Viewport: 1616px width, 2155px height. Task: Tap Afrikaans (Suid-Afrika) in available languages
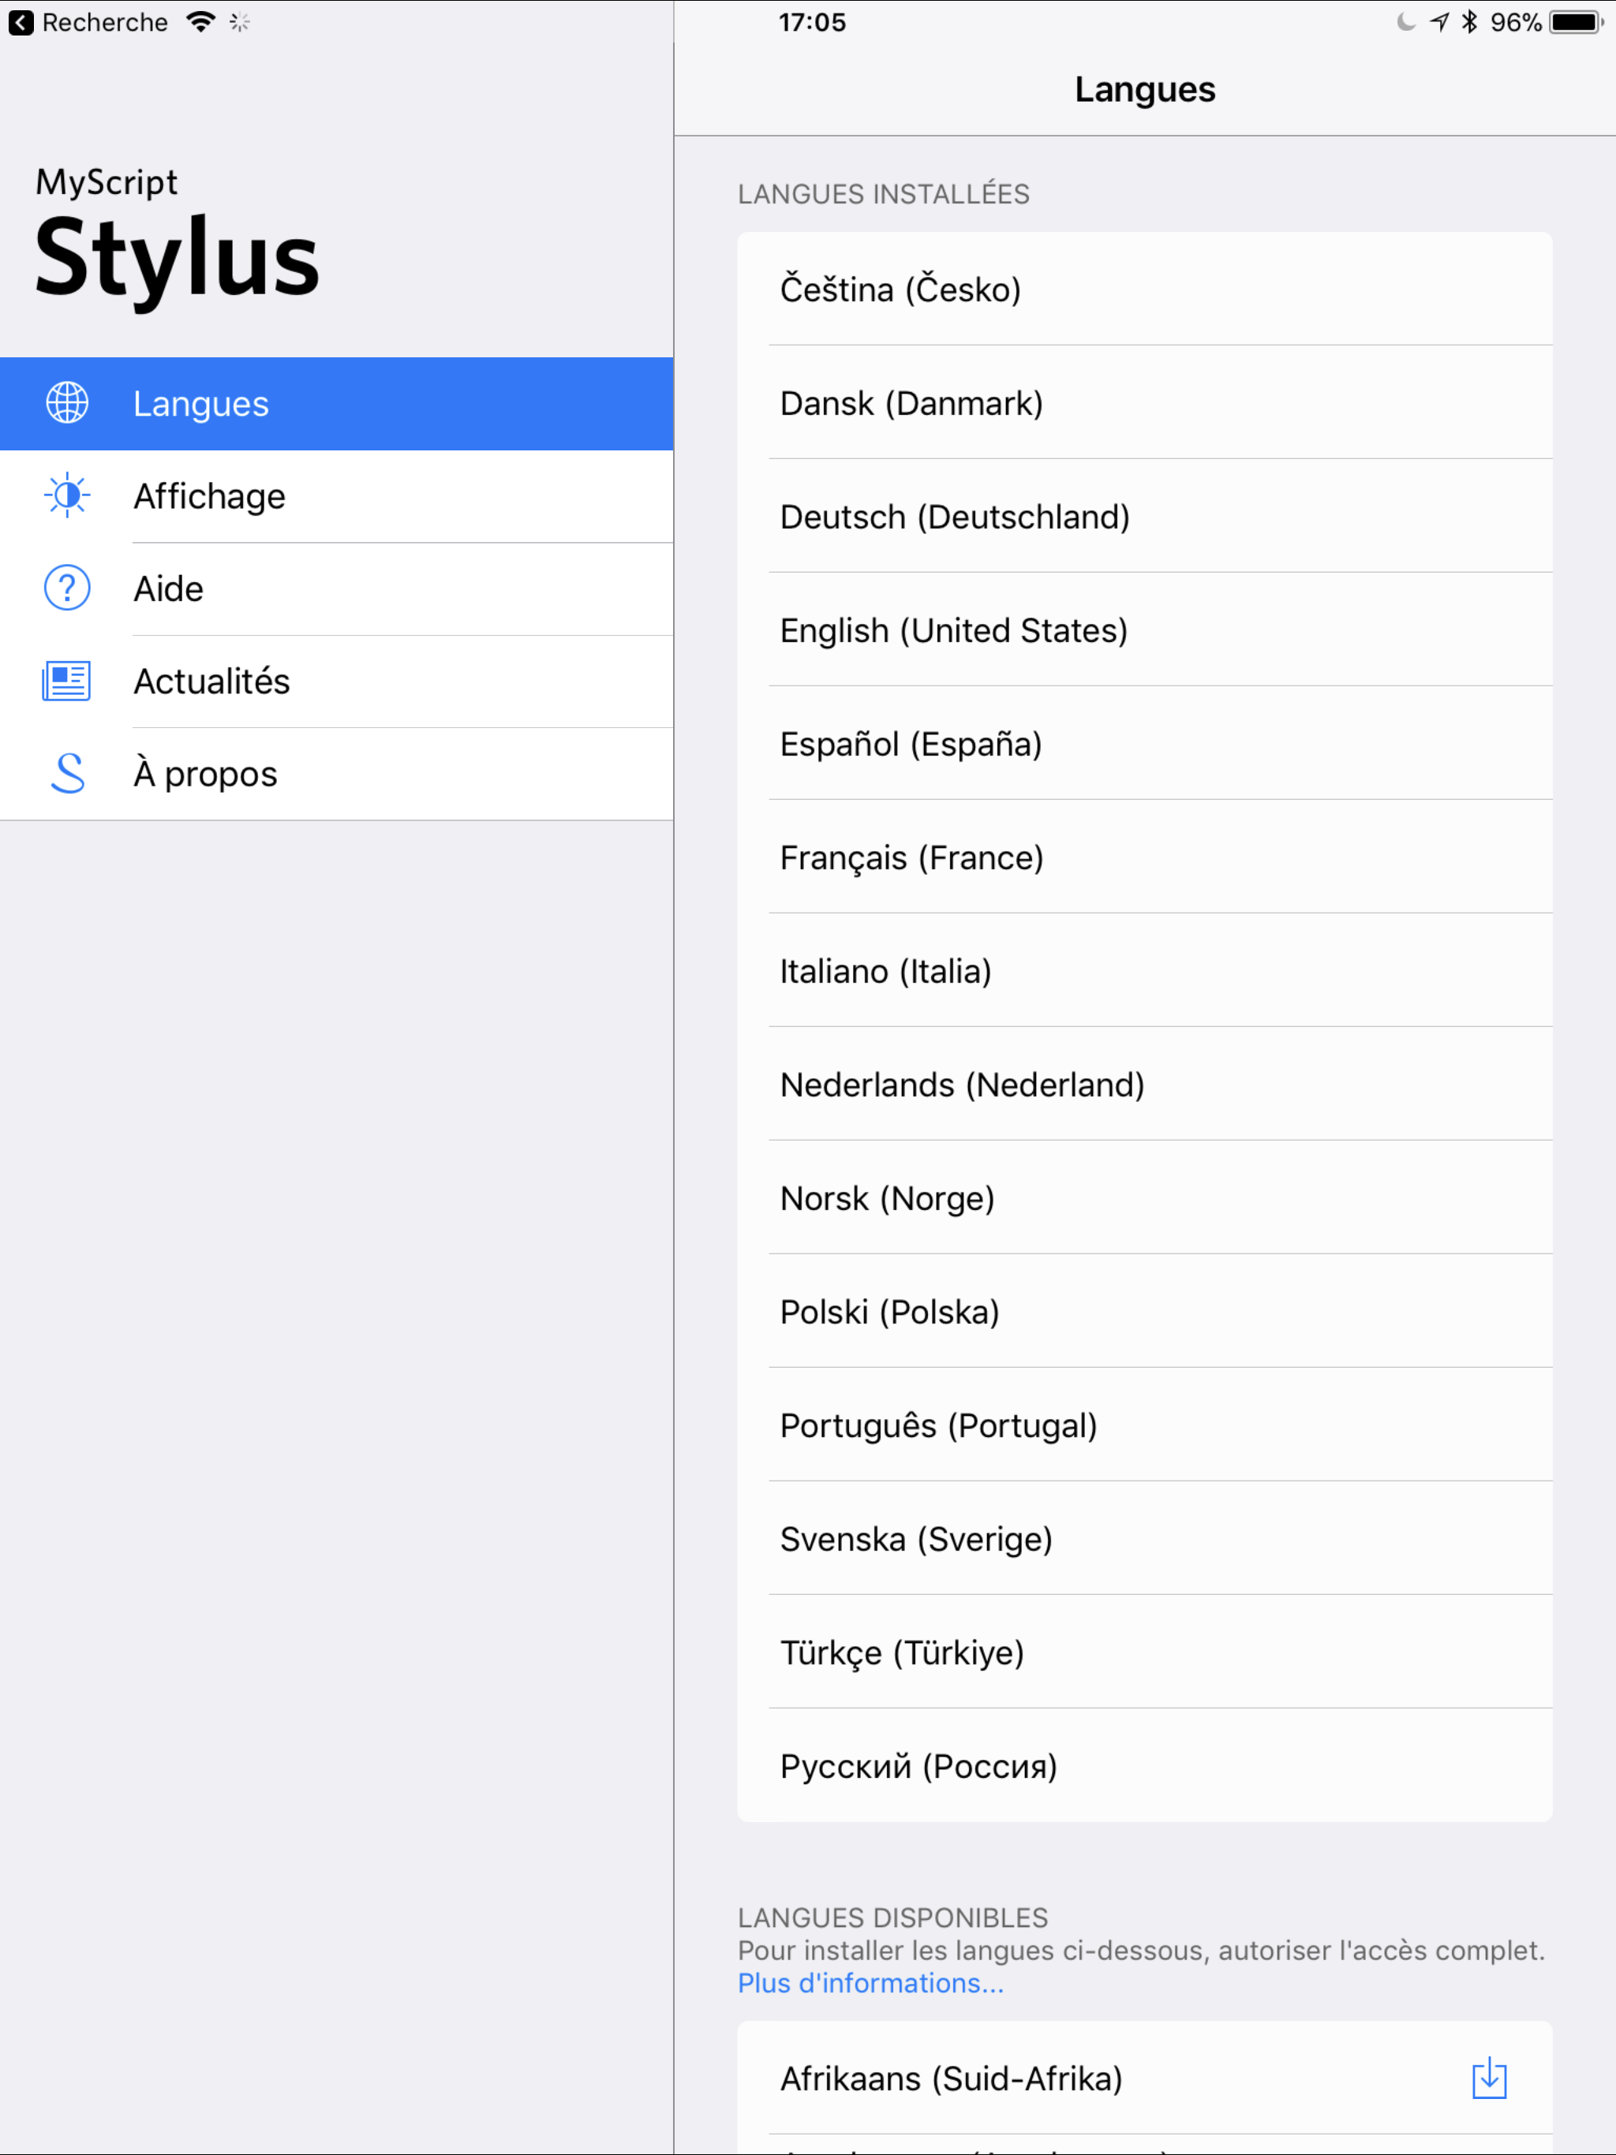950,2079
